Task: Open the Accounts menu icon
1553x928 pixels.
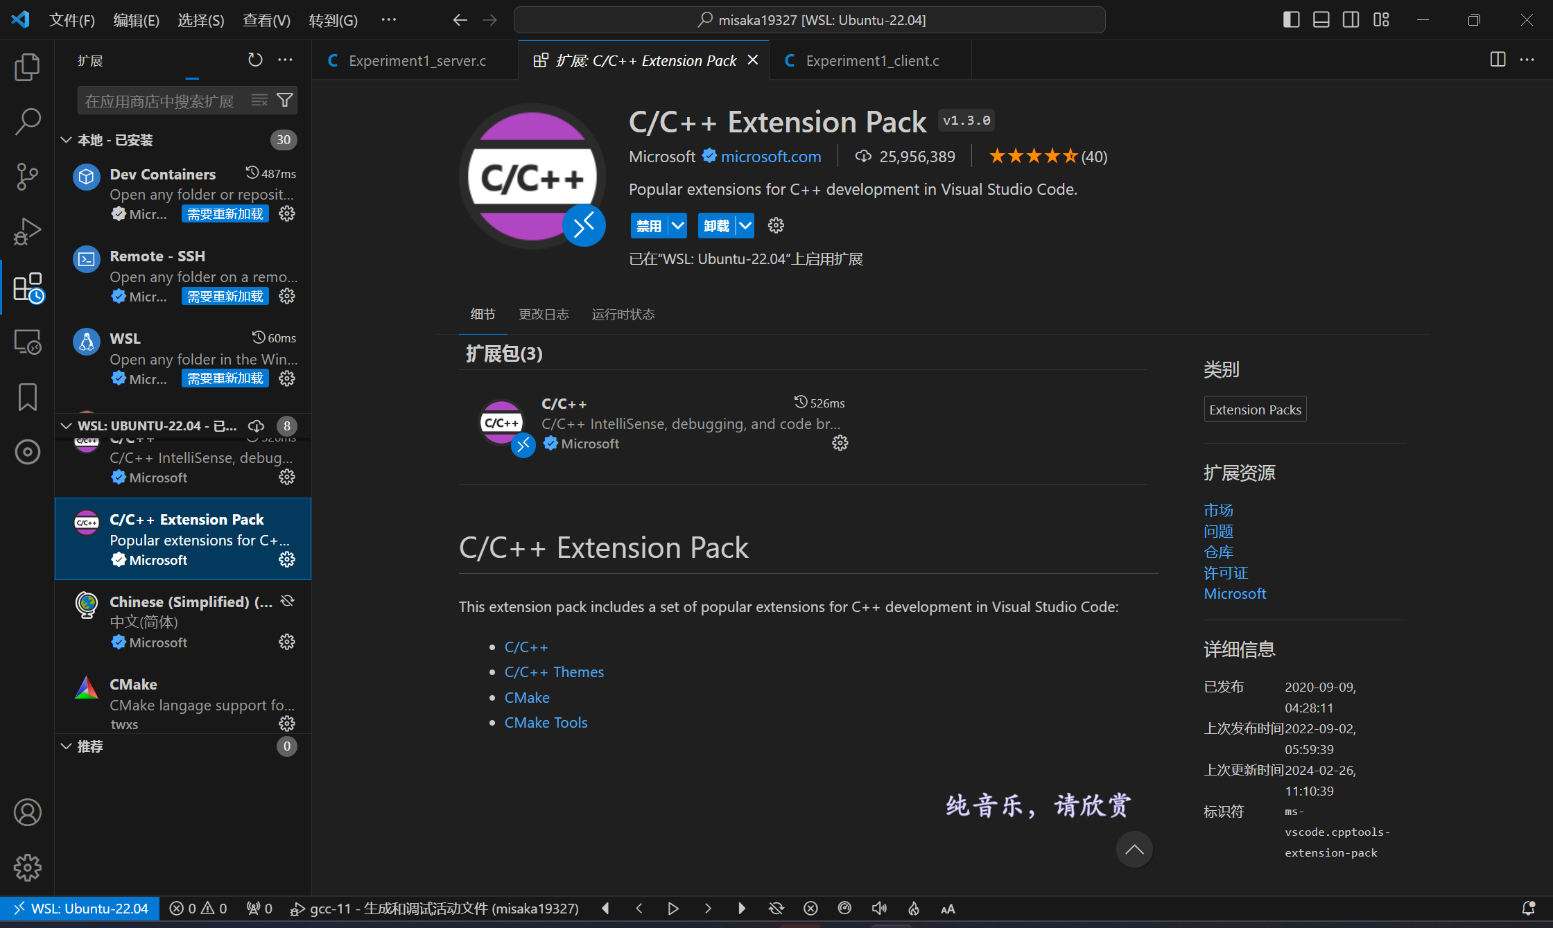Action: click(27, 812)
